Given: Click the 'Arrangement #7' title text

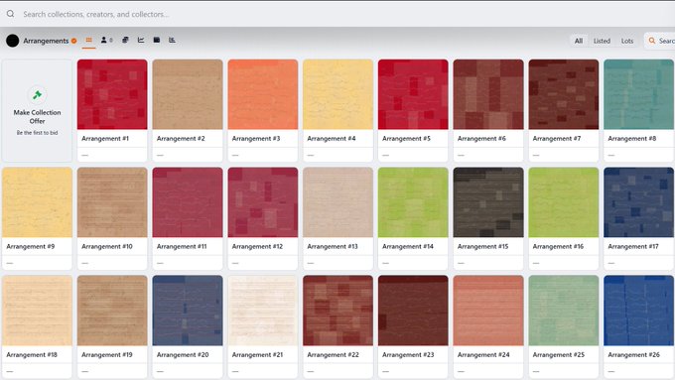Looking at the screenshot, I should pyautogui.click(x=557, y=139).
